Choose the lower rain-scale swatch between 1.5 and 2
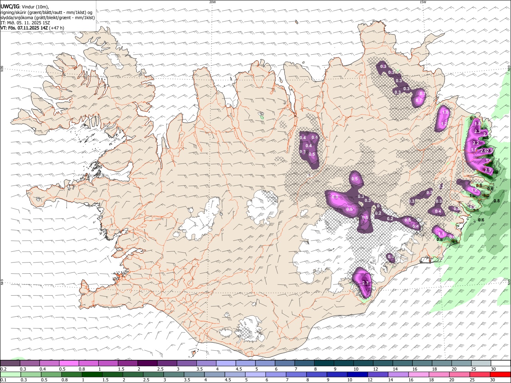Viewport: 511px width, 383px height. click(112, 374)
